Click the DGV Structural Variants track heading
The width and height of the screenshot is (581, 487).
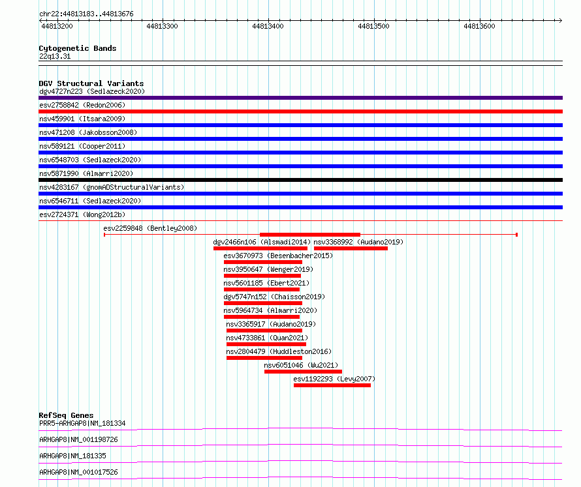[91, 83]
